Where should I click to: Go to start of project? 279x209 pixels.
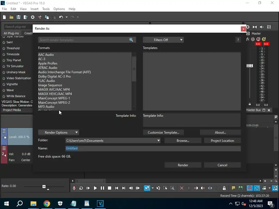point(117,188)
